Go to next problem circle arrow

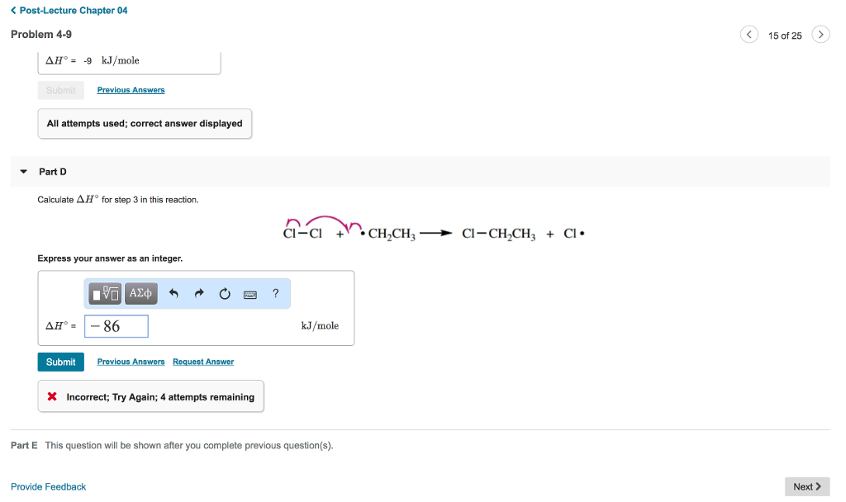click(820, 35)
